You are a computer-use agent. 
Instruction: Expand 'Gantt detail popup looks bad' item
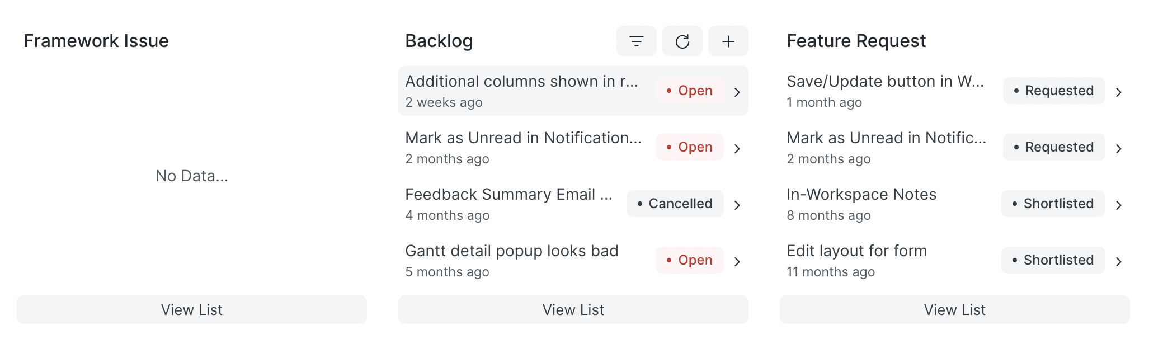point(737,261)
